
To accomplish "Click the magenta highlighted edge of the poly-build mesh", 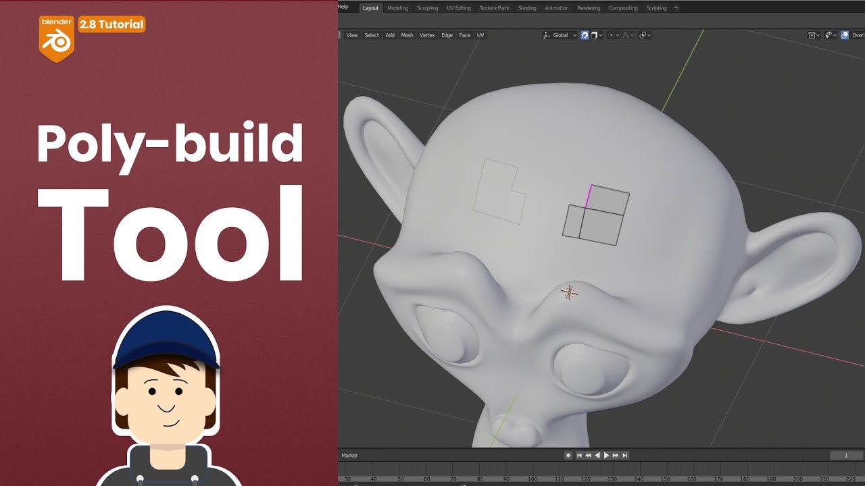I will coord(589,196).
